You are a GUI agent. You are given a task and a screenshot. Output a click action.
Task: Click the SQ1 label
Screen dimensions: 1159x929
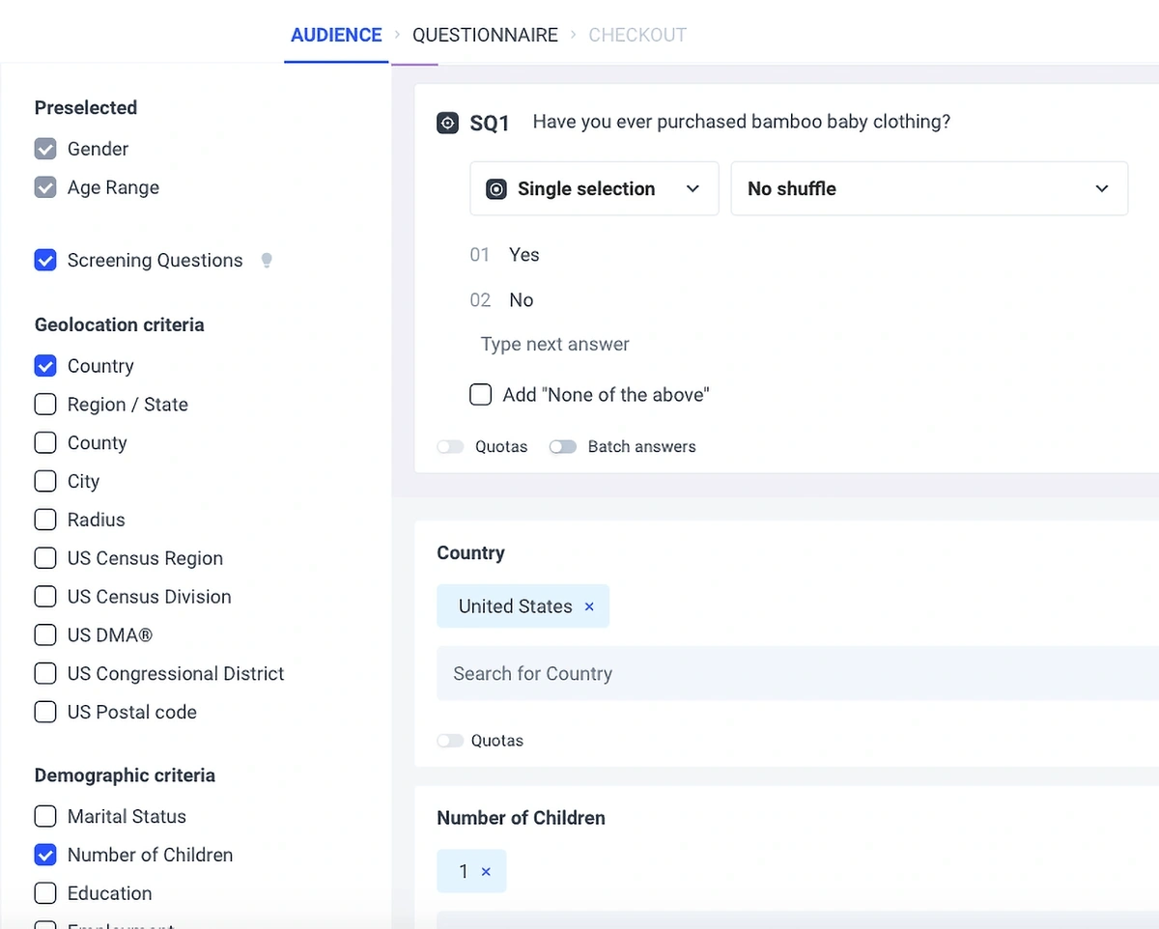490,124
